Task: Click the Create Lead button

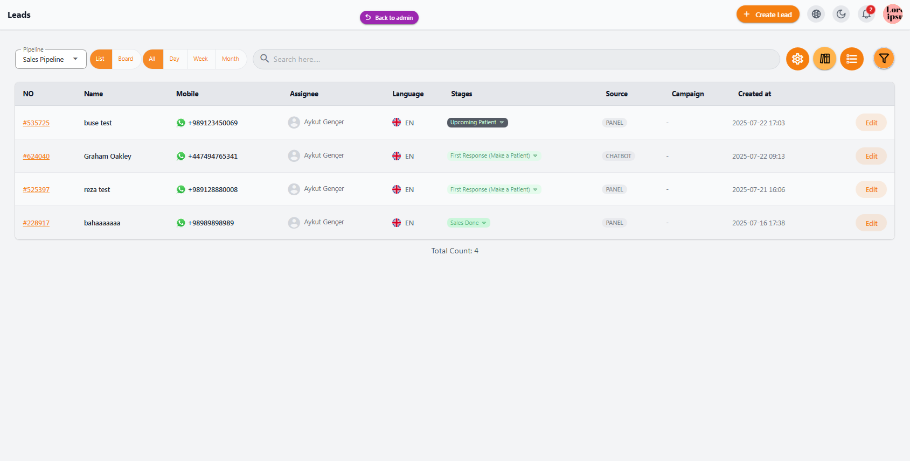Action: coord(768,15)
